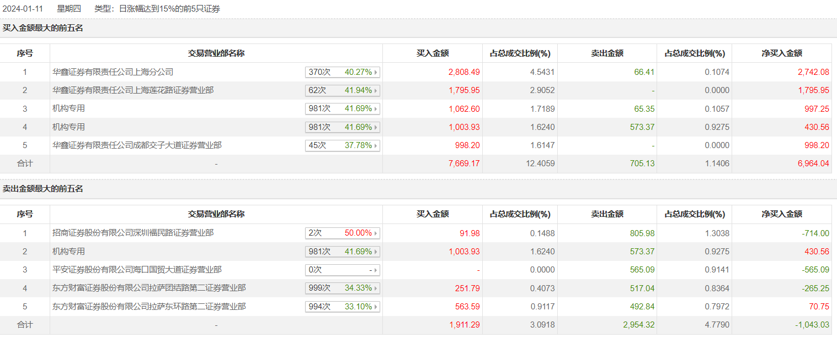Click 买入金额 header in the top table

[432, 53]
